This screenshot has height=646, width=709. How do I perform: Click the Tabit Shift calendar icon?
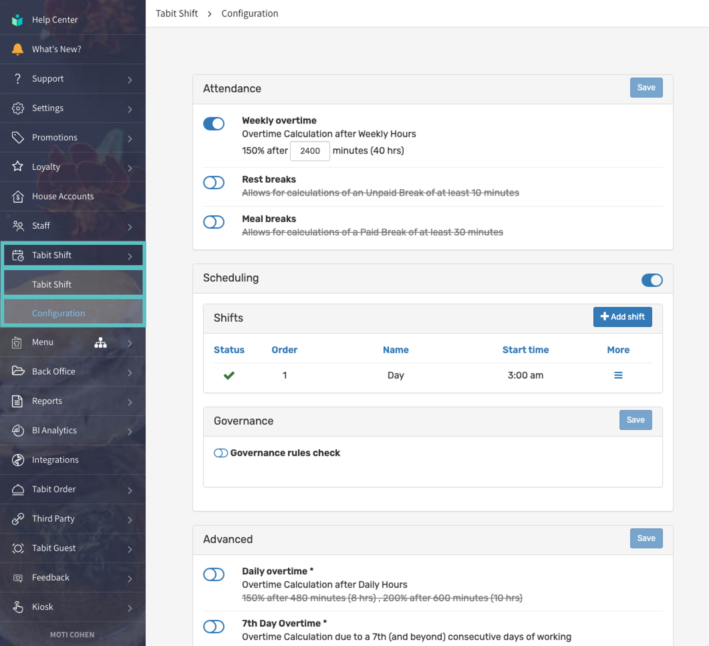17,255
